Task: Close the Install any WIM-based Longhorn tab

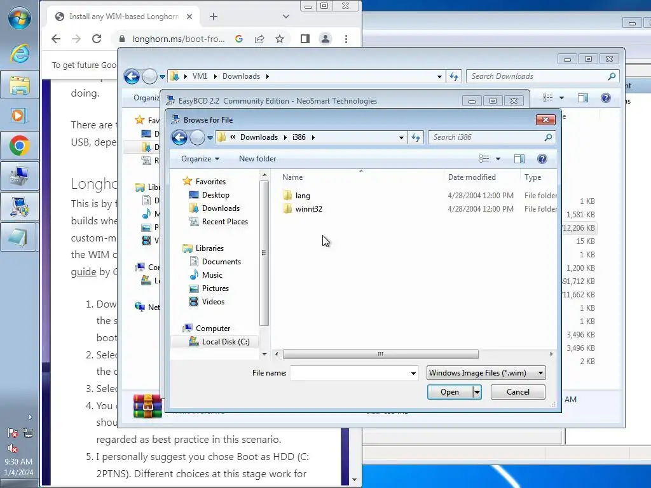Action: tap(189, 17)
